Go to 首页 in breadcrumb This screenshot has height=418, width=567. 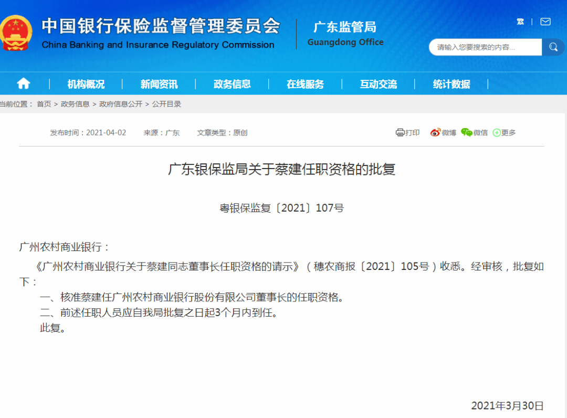click(x=44, y=104)
